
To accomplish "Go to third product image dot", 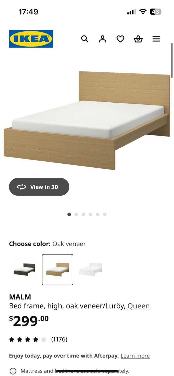I will tap(83, 214).
